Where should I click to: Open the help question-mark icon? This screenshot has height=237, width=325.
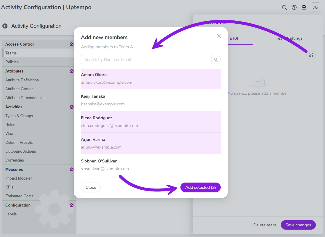pyautogui.click(x=294, y=7)
